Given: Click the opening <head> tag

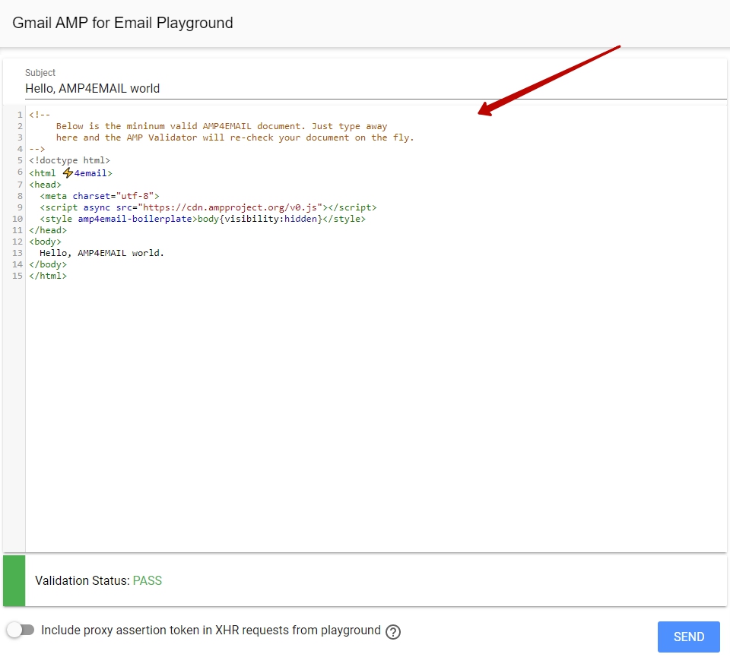Looking at the screenshot, I should point(45,185).
